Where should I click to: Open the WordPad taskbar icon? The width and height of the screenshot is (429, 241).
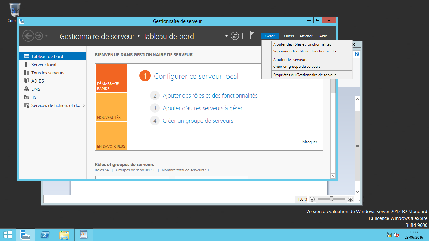[84, 235]
